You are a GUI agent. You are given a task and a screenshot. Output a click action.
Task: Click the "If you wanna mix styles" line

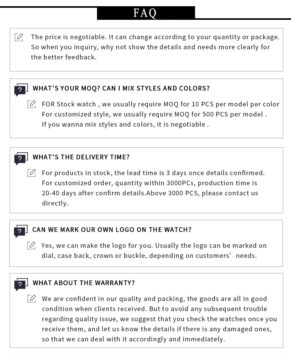(x=125, y=124)
